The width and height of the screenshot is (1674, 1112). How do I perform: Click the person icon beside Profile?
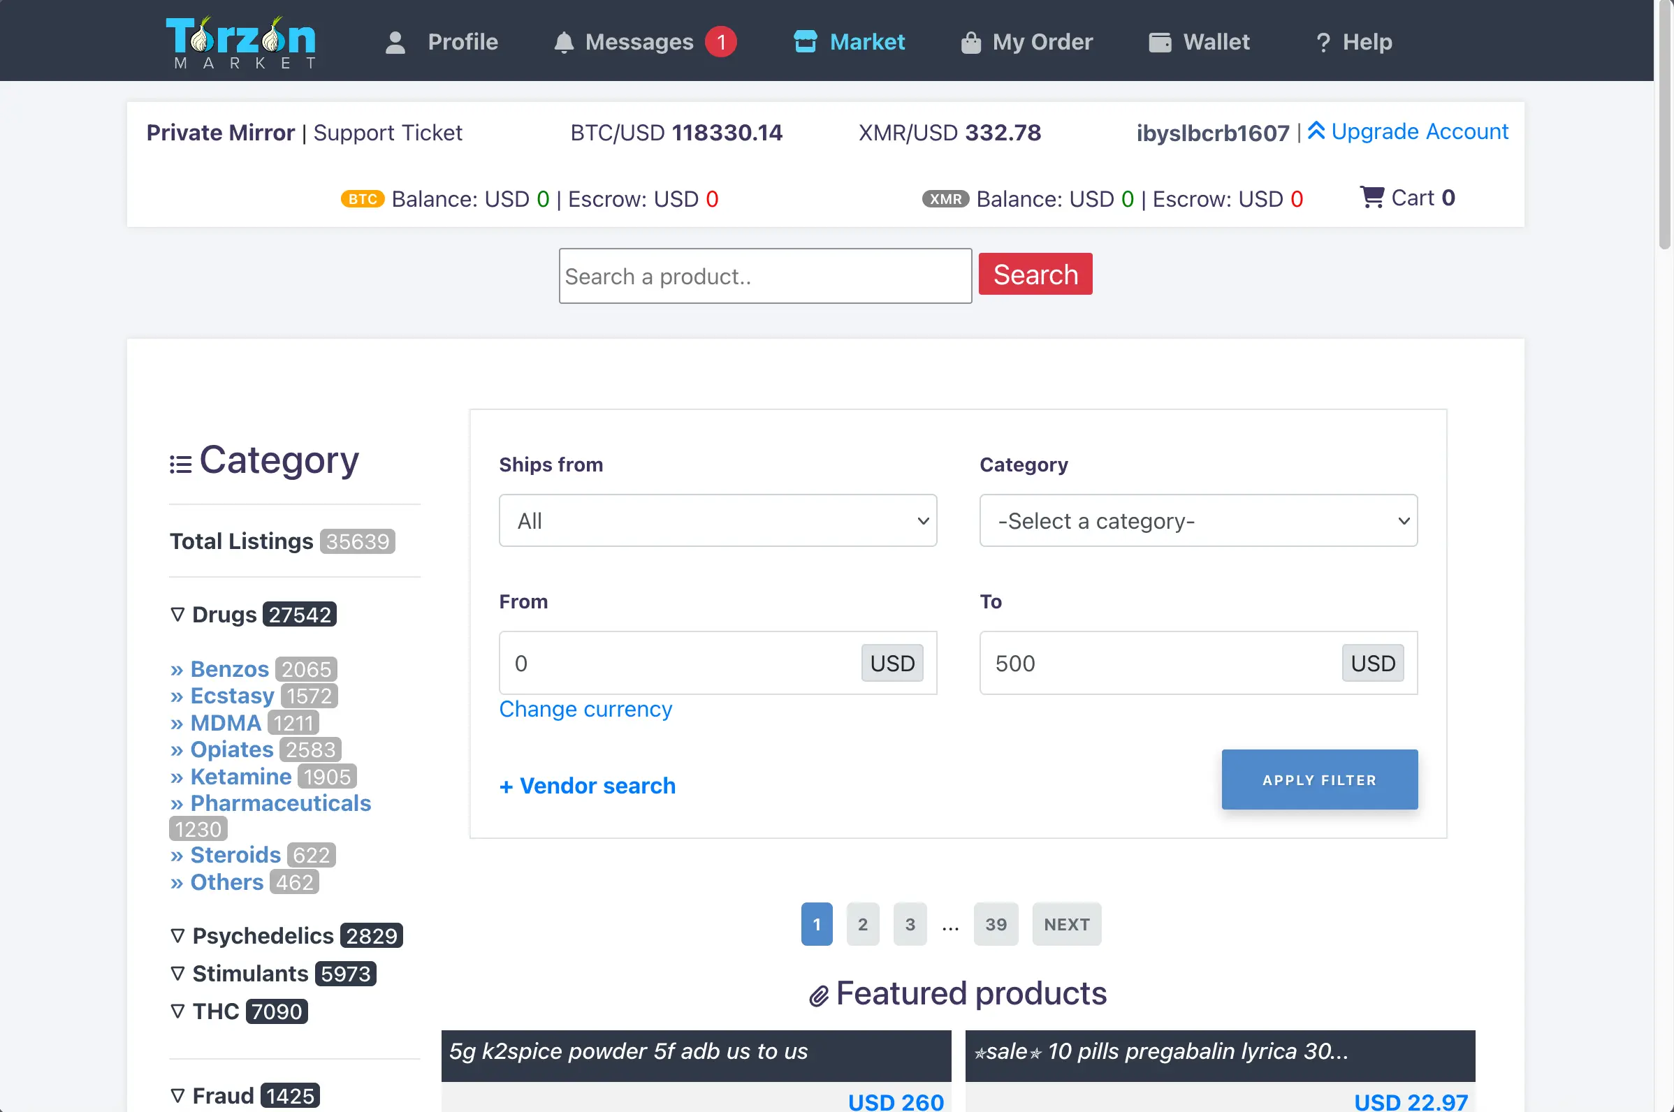coord(395,42)
